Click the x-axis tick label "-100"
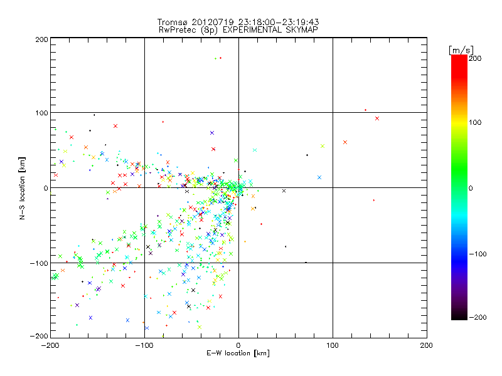This screenshot has height=376, width=502. click(144, 345)
